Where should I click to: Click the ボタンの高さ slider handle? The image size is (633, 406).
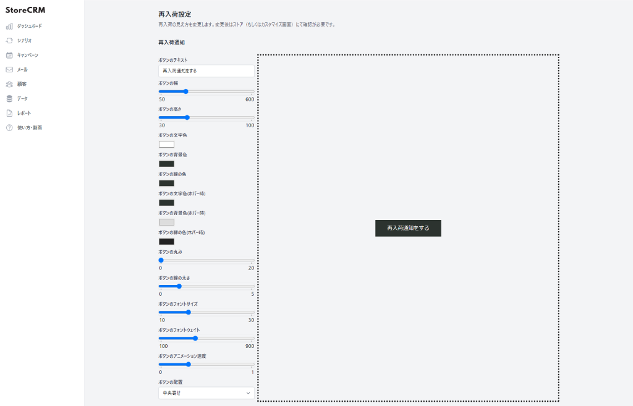(187, 117)
